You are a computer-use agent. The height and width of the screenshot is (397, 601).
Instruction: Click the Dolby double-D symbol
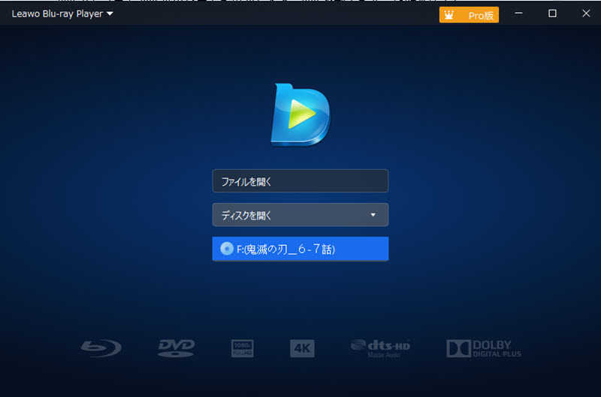click(x=458, y=348)
